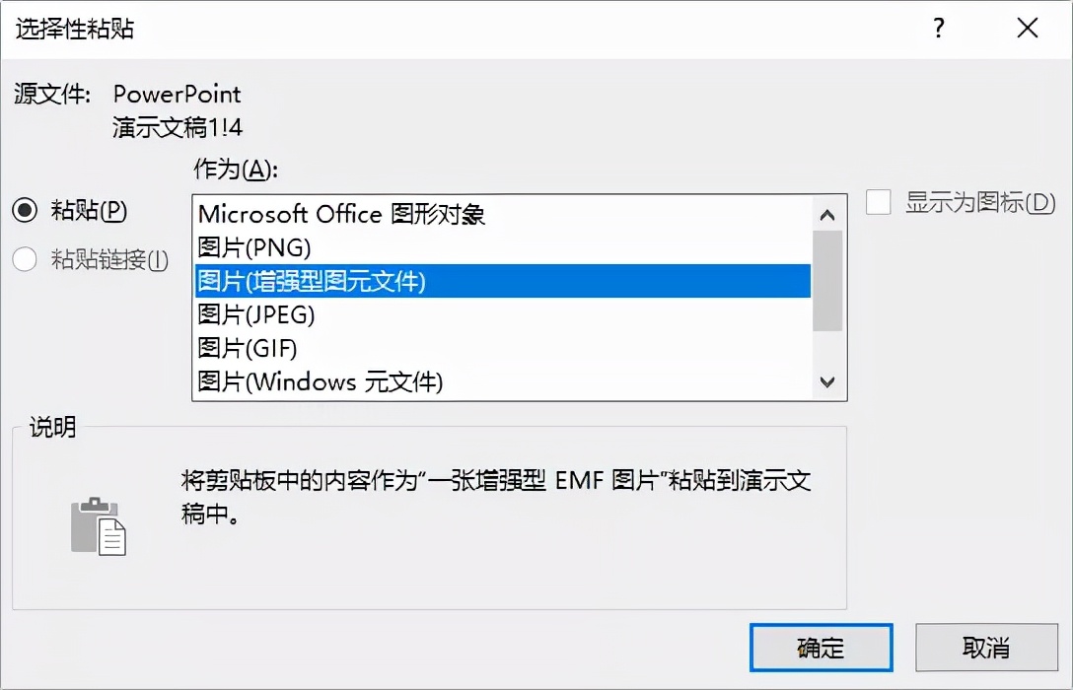
Task: Select 图片(增强型图元文件) list entry
Action: point(502,281)
